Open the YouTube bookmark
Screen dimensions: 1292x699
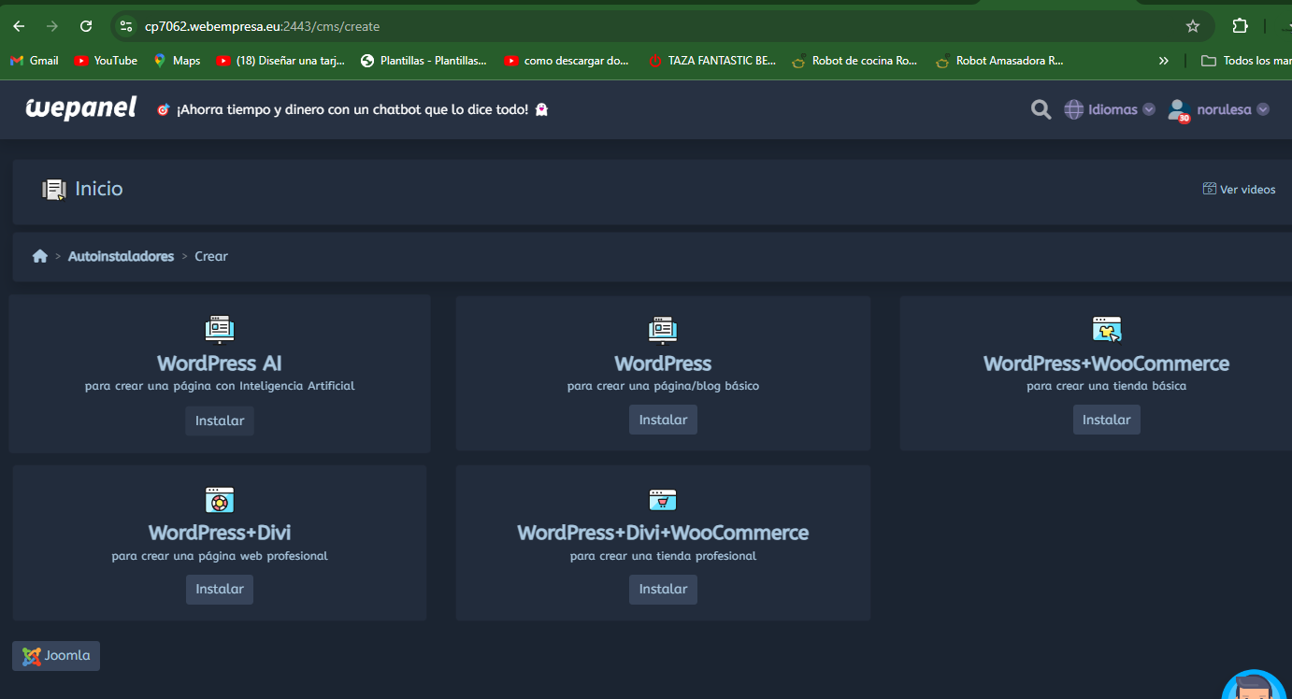pos(106,61)
